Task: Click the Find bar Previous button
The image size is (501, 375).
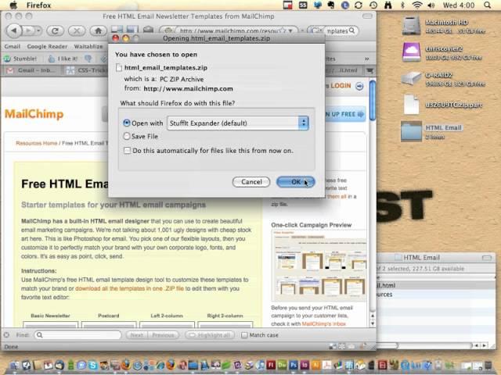Action: (163, 335)
